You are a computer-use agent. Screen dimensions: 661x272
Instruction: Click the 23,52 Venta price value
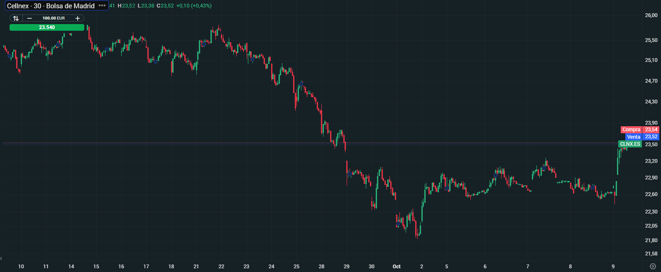[651, 137]
